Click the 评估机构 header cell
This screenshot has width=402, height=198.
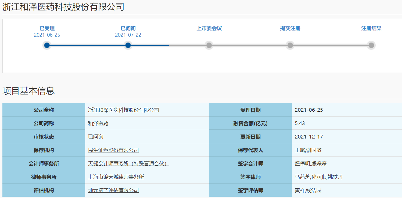pos(44,190)
